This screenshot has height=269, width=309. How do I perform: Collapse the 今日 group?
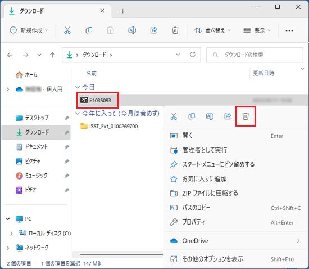pyautogui.click(x=78, y=87)
